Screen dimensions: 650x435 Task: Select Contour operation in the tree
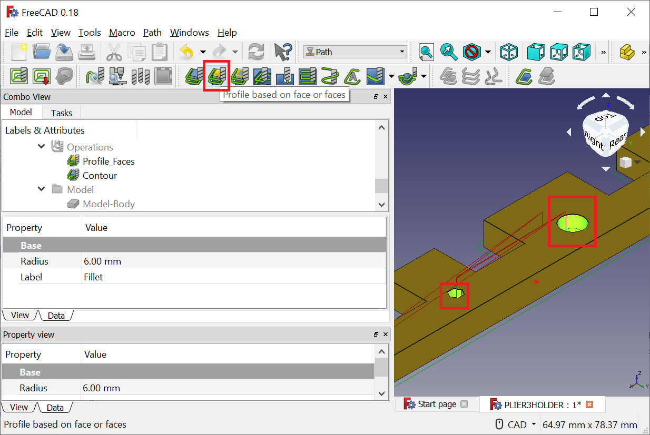pyautogui.click(x=100, y=176)
